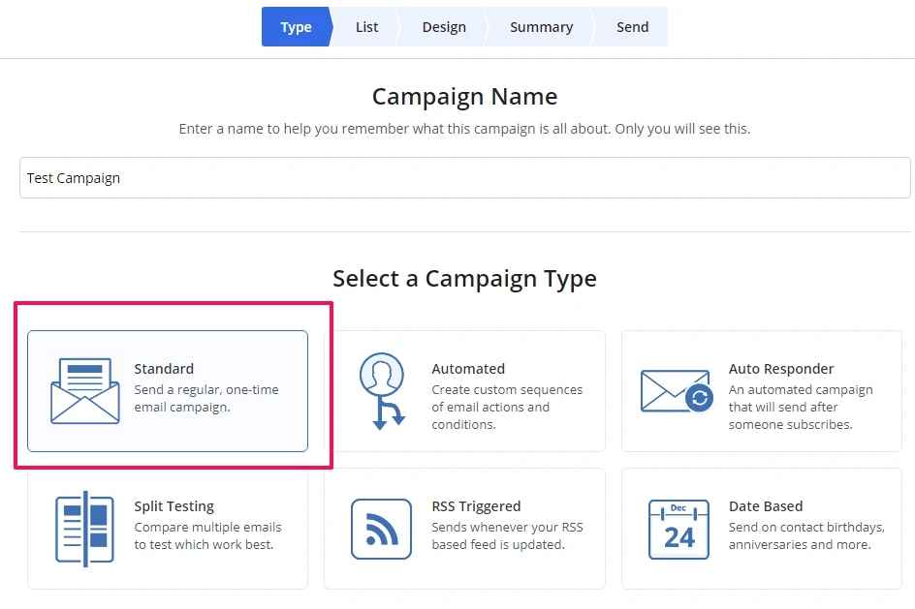
Task: Click the "RSS Triggered" title text
Action: [476, 506]
